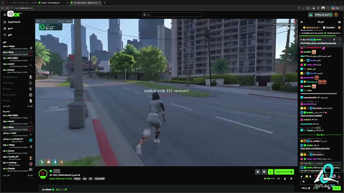Open iClassie channel in recommended list
The width and height of the screenshot is (344, 193).
(17, 170)
